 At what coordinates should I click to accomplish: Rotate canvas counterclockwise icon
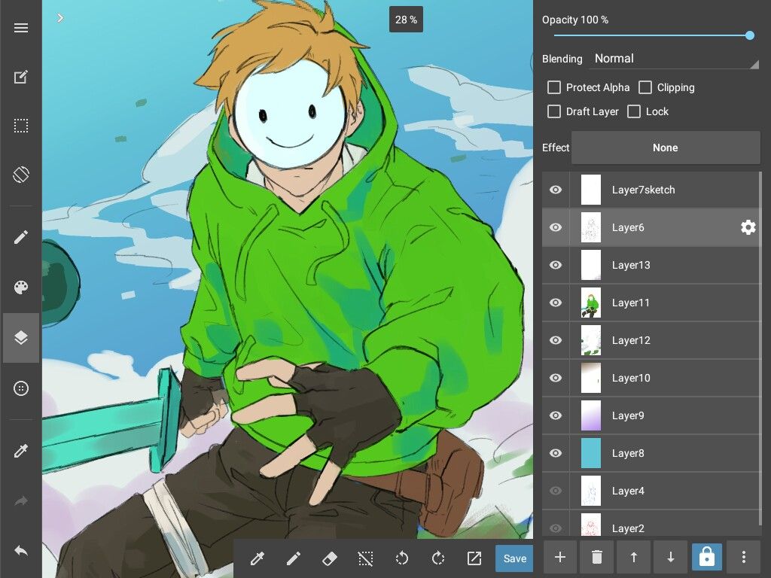coord(402,558)
